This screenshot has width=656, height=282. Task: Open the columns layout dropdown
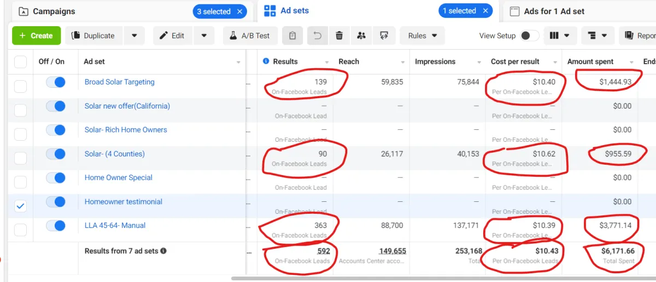point(560,35)
